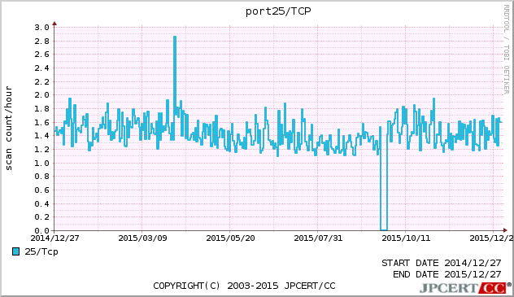This screenshot has height=297, width=514.
Task: Click the x-axis date '2015/07/31'
Action: (x=318, y=238)
